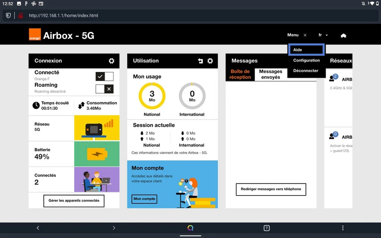The height and width of the screenshot is (238, 381).
Task: Click first network user icon with badge 2
Action: (x=333, y=78)
